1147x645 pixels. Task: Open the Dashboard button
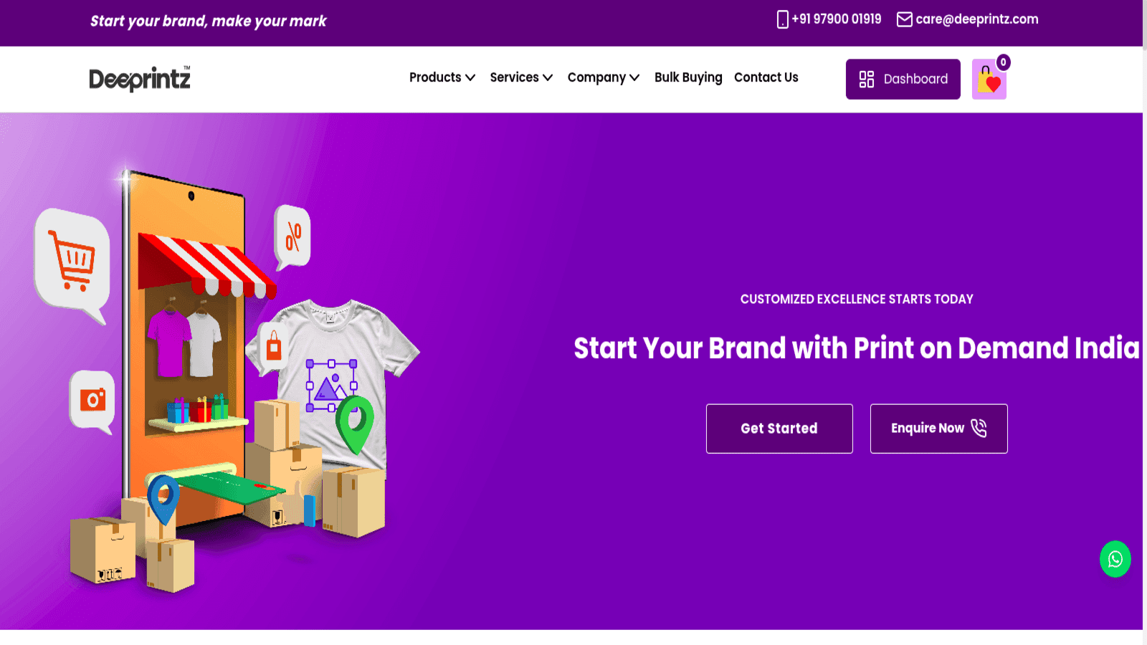[x=903, y=79]
